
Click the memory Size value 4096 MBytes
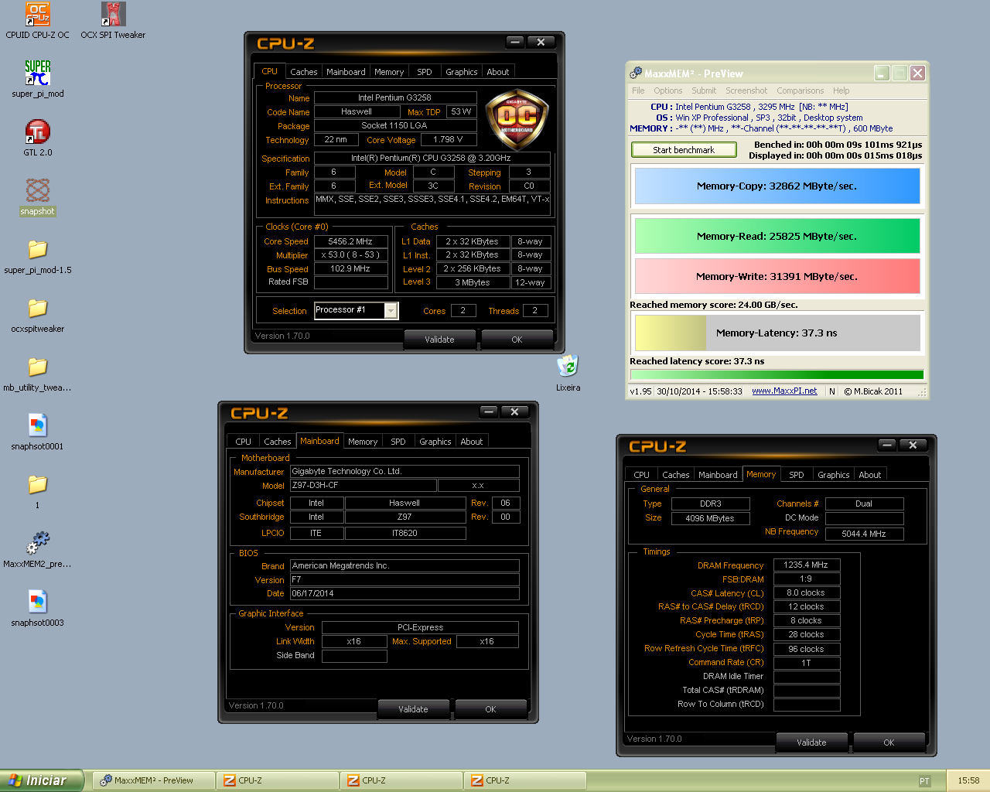click(x=710, y=518)
